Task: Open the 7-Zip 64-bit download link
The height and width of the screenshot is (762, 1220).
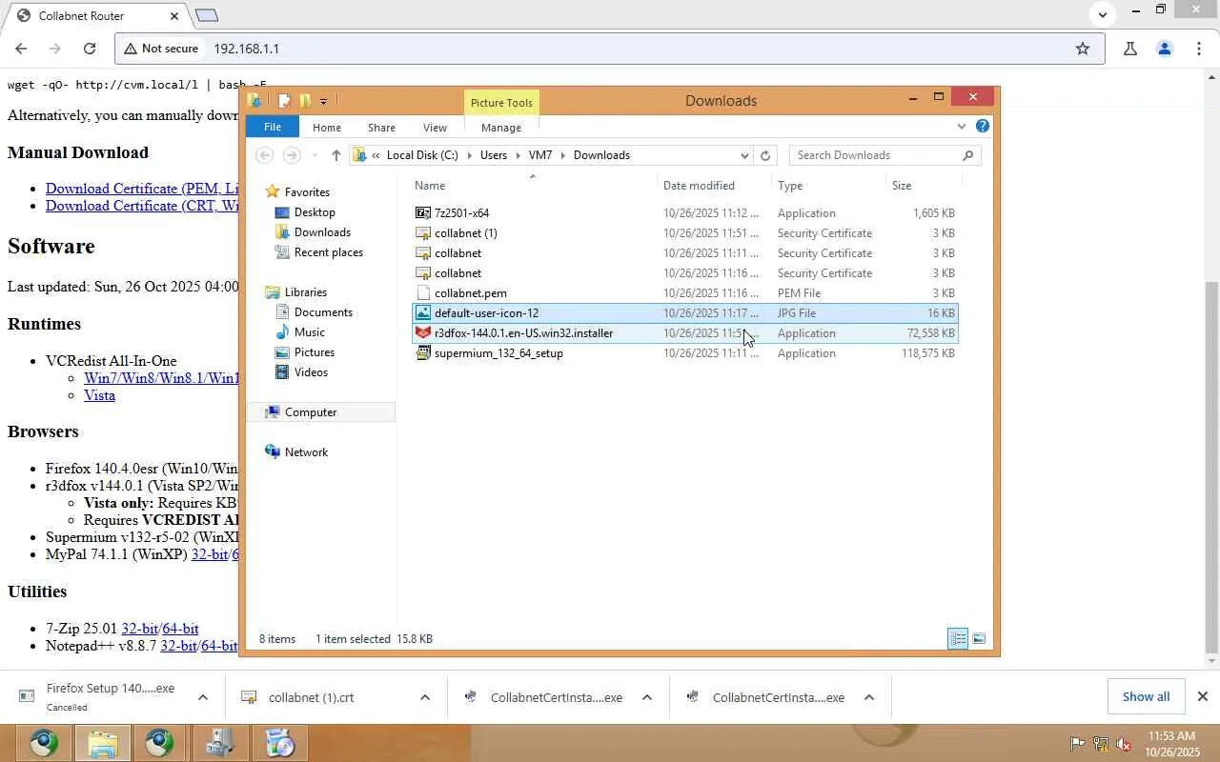Action: click(180, 629)
